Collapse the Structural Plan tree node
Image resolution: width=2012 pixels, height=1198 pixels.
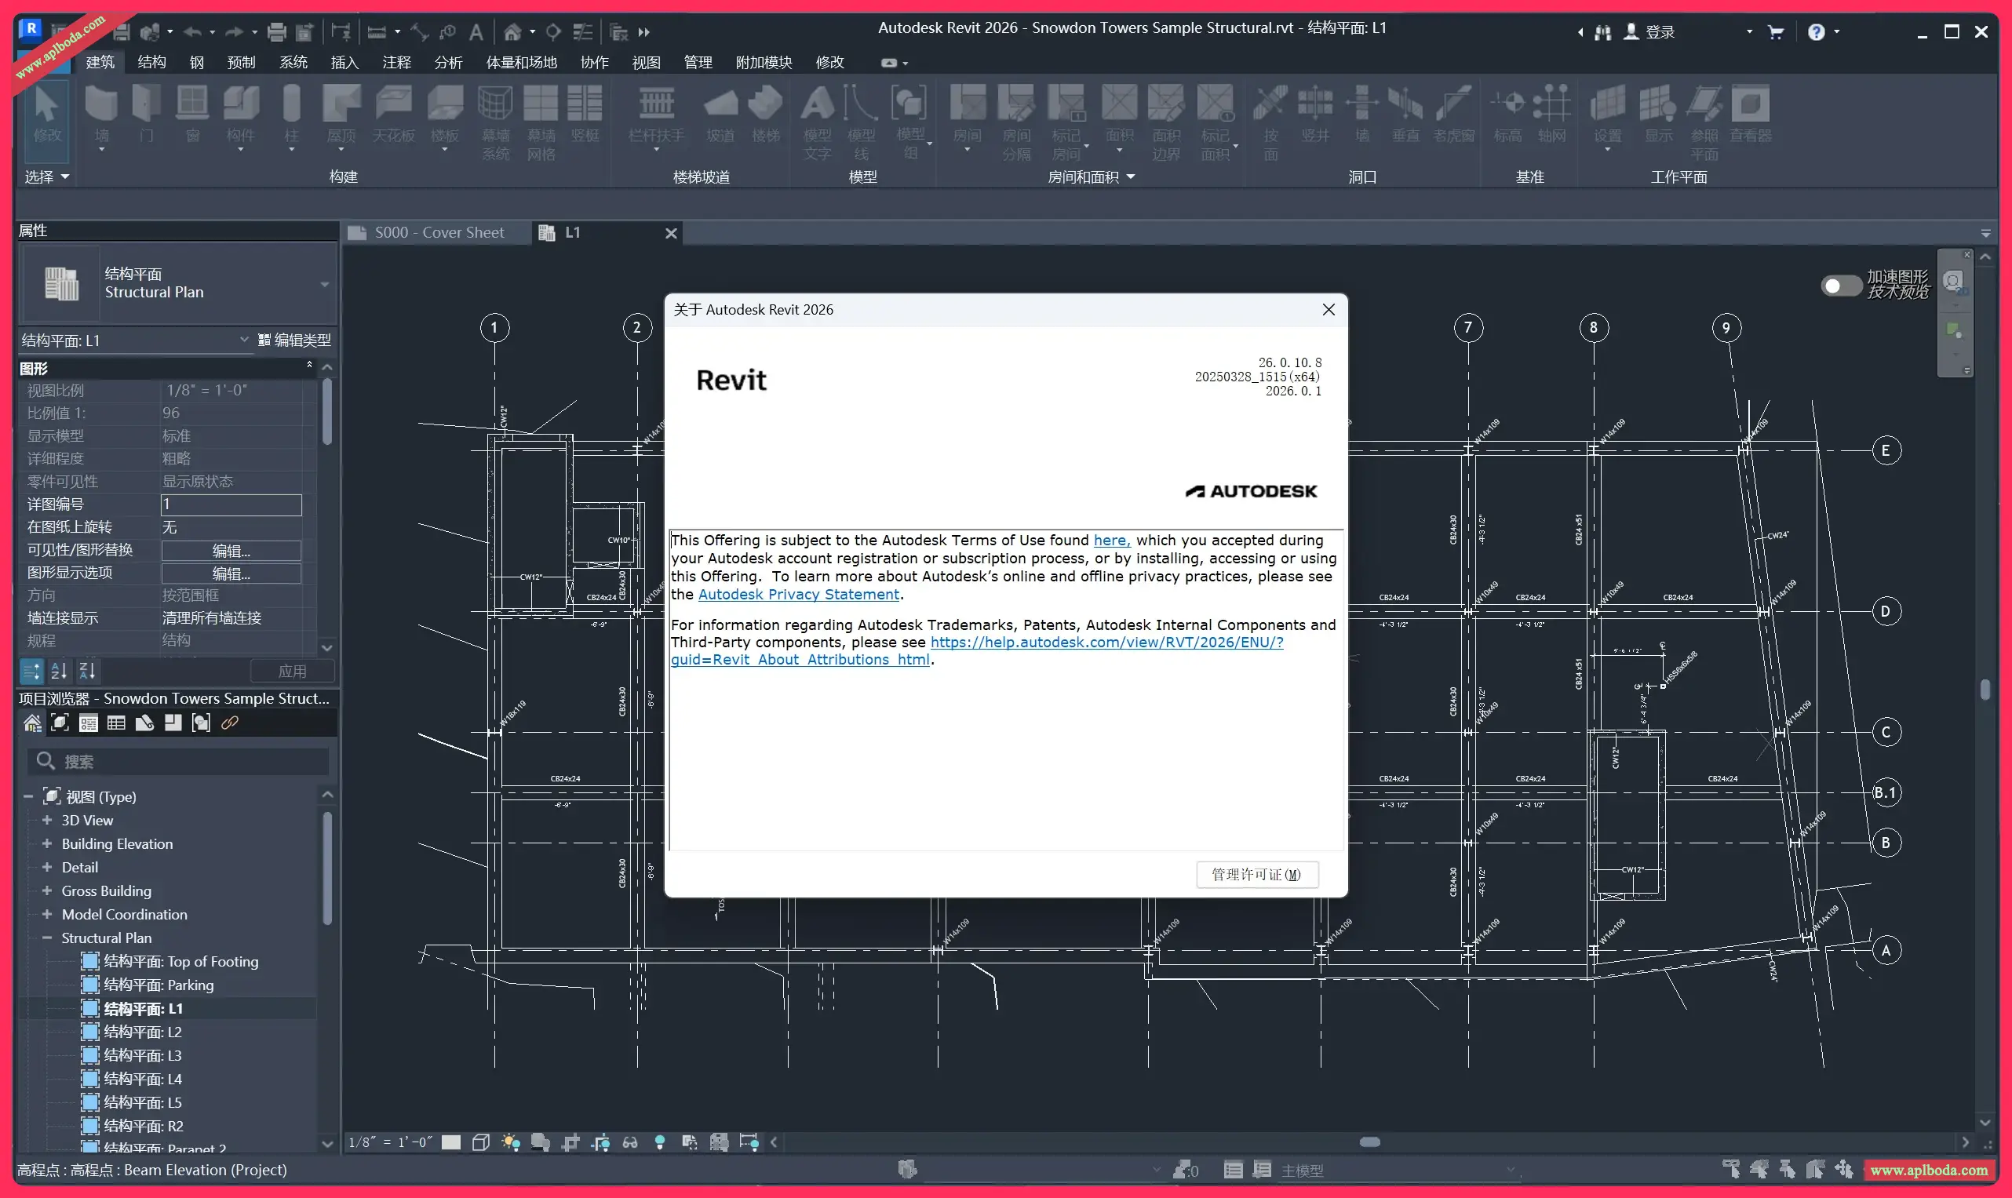click(x=47, y=938)
